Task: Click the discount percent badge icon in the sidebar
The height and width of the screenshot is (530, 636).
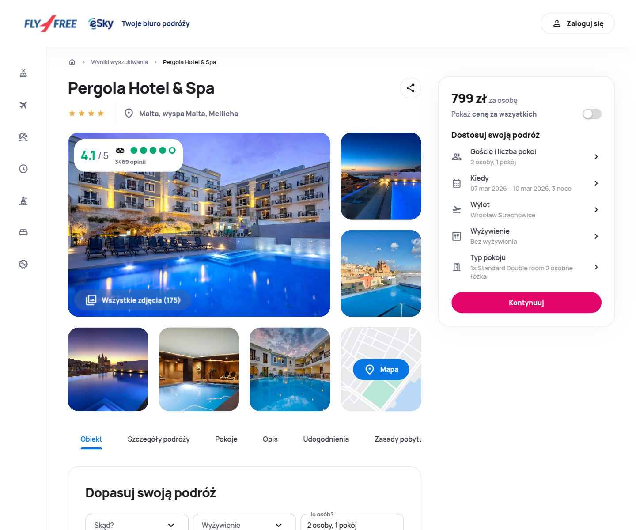Action: tap(23, 264)
